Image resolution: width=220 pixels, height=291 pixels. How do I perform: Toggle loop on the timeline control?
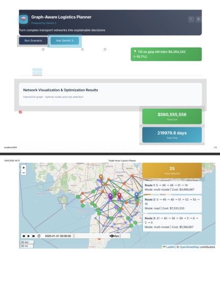pos(39,236)
